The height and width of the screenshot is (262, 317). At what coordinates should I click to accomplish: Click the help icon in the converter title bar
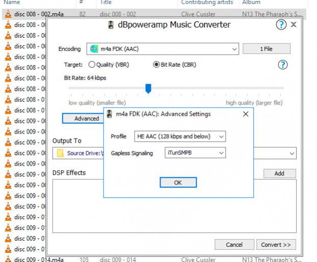click(x=281, y=25)
